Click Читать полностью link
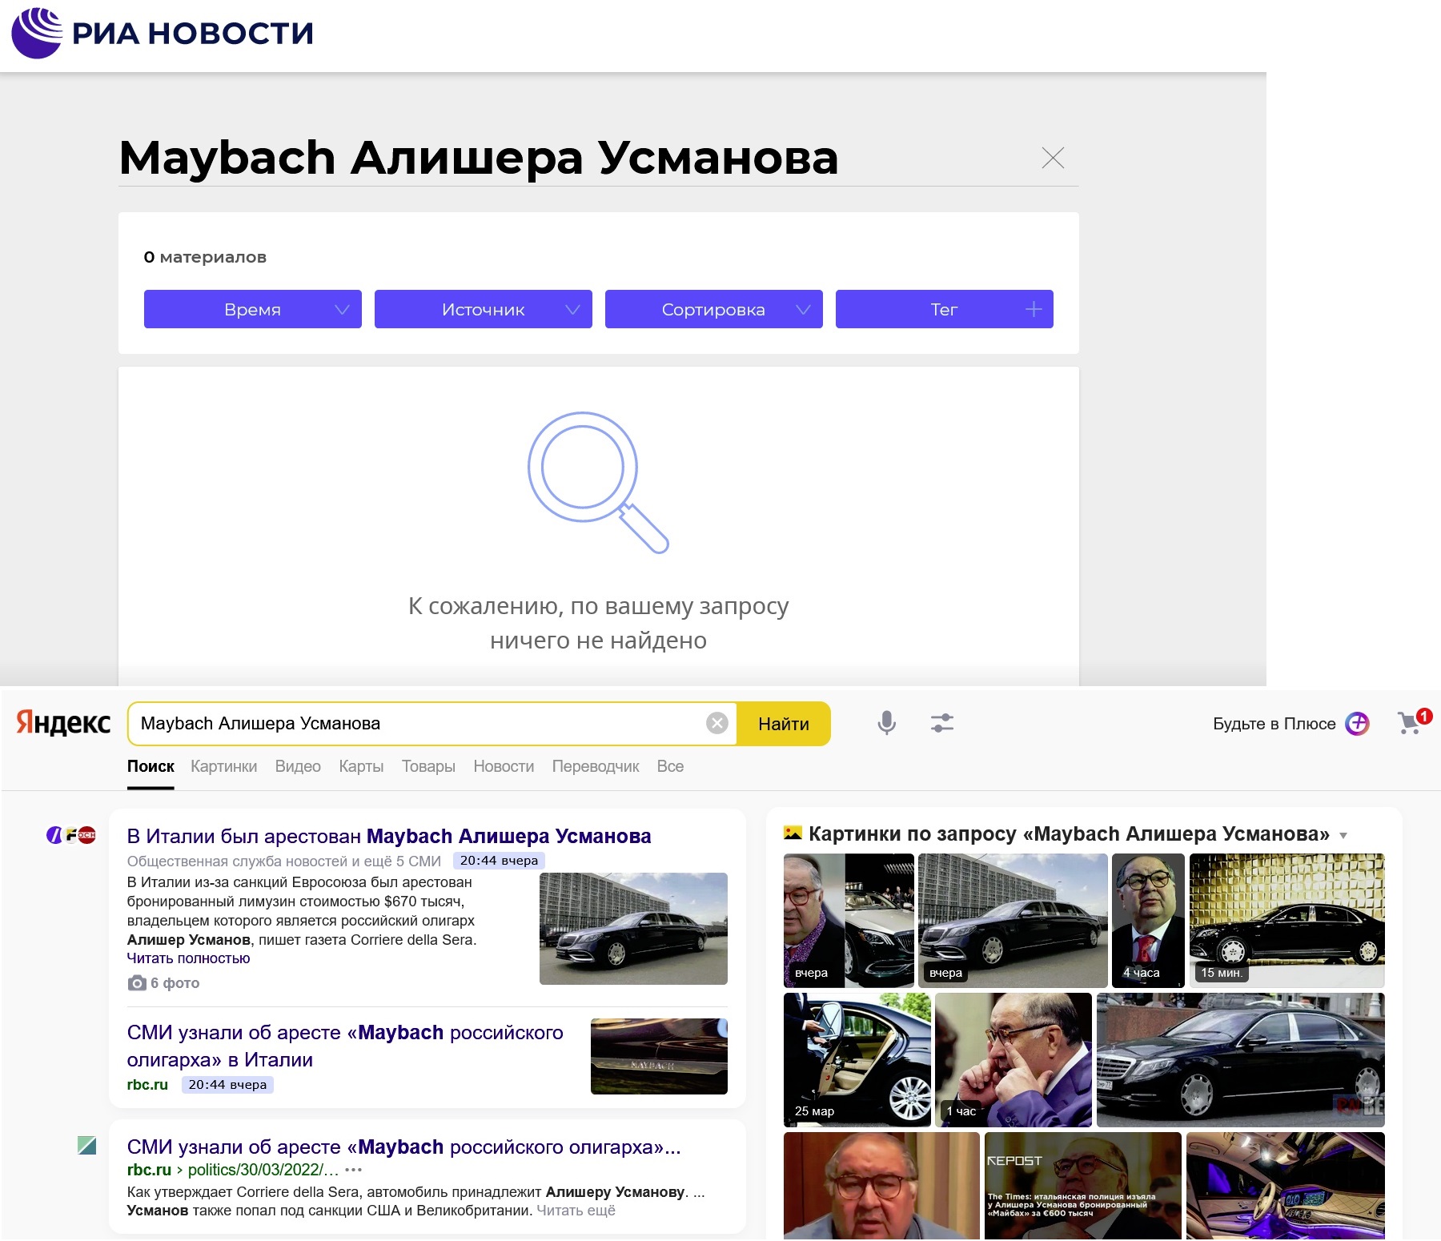 pyautogui.click(x=188, y=958)
